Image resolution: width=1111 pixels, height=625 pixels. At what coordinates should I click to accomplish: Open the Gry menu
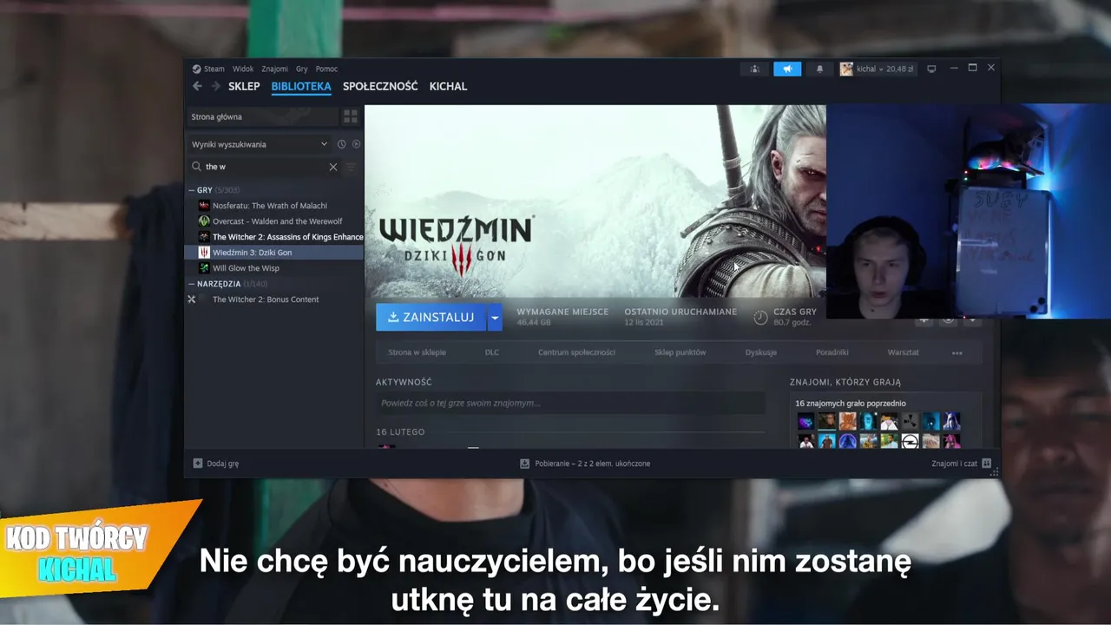click(302, 69)
